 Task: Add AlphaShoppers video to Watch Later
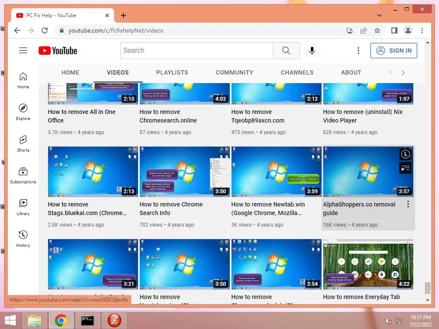405,154
